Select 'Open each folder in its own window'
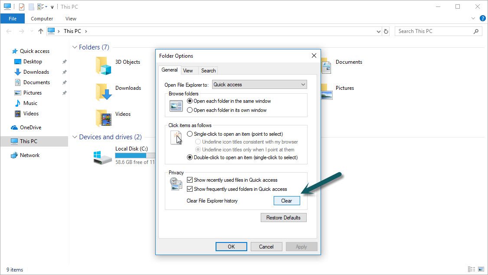The height and width of the screenshot is (275, 488). (226, 110)
